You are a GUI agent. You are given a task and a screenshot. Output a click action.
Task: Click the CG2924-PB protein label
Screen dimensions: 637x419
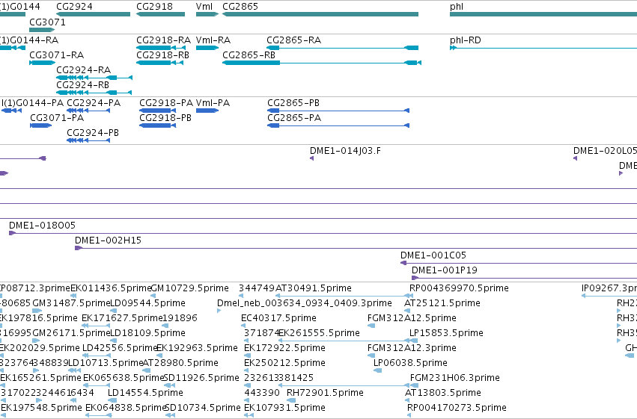(93, 133)
